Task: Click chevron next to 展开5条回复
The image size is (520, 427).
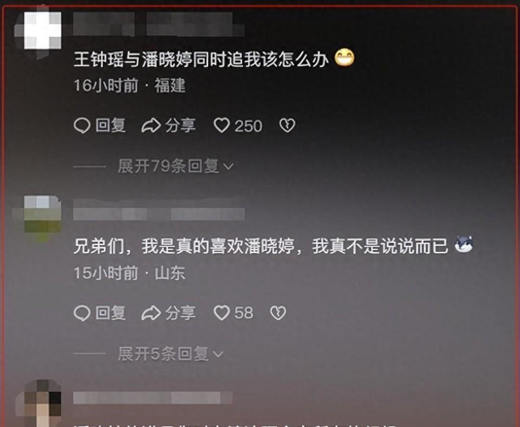Action: coord(218,354)
